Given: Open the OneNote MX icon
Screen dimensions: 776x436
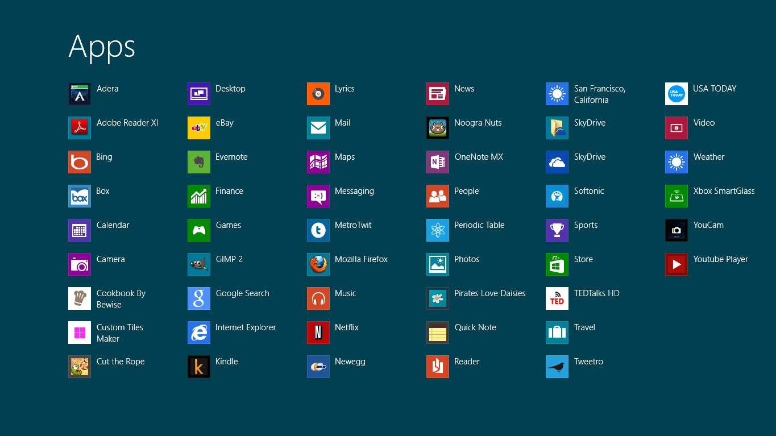Looking at the screenshot, I should point(438,162).
